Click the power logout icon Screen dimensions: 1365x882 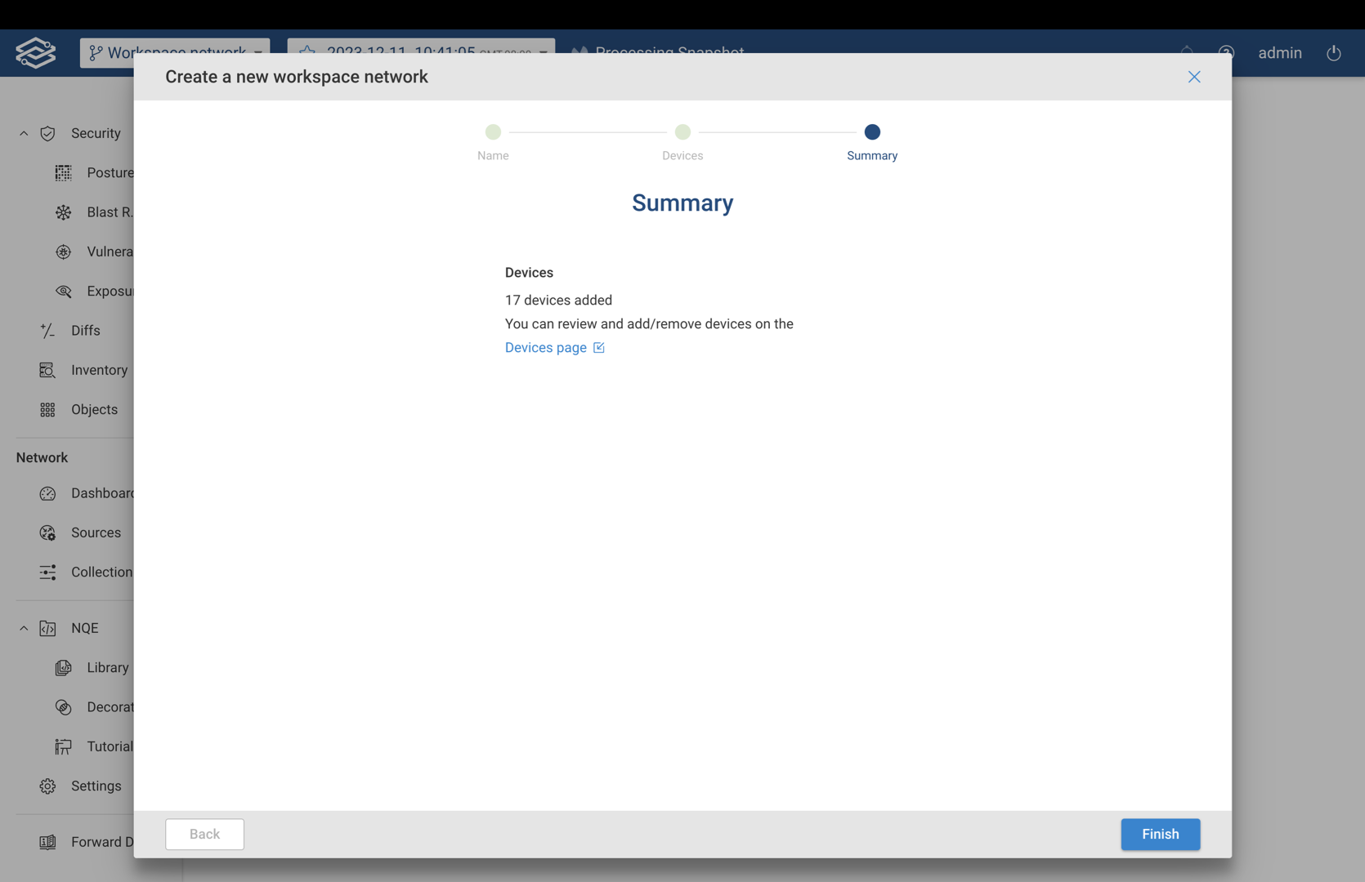point(1333,53)
